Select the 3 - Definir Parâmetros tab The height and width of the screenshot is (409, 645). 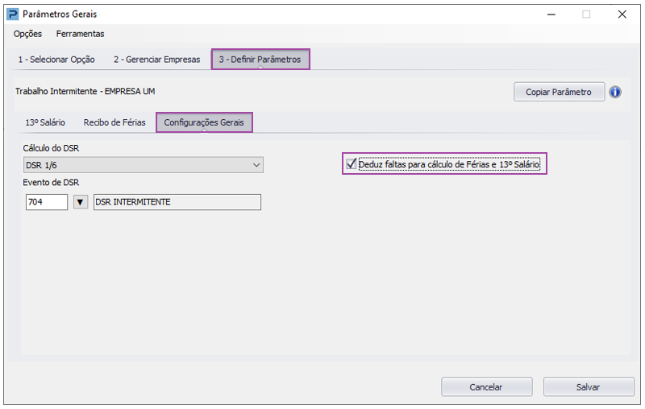tap(260, 60)
